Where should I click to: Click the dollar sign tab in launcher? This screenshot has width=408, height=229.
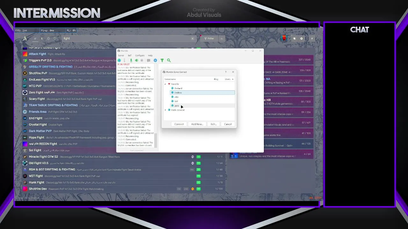[x=42, y=38]
